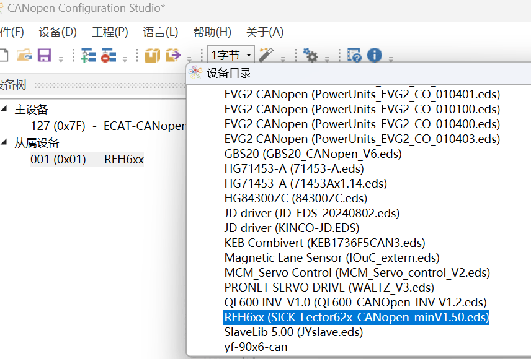Select MCM_Servo Control entry

coord(357,273)
